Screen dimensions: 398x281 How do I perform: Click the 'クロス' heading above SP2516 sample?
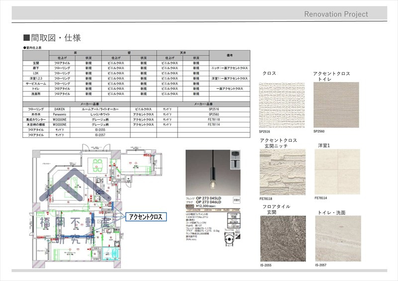(269, 73)
